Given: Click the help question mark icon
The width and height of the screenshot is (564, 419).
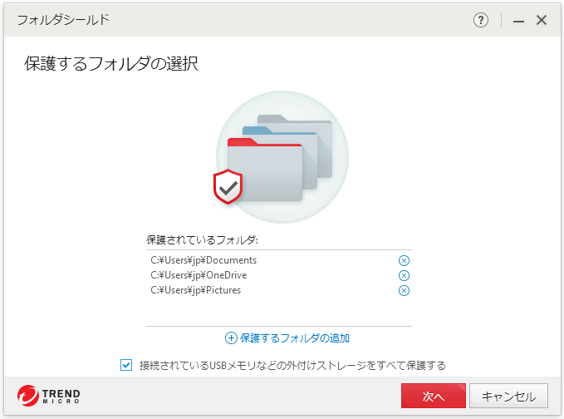Looking at the screenshot, I should [x=481, y=20].
